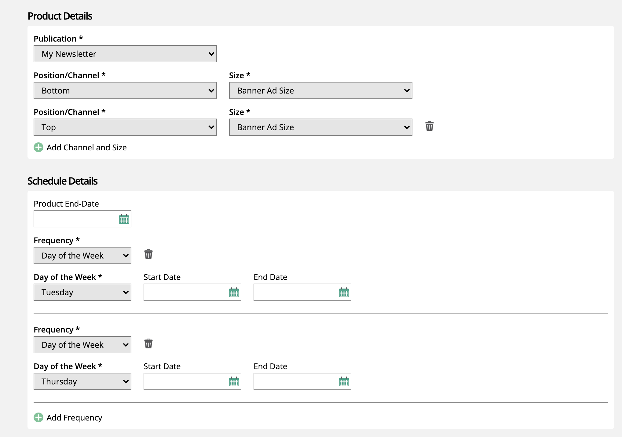
Task: Change the Thursday day of week dropdown
Action: (x=82, y=381)
